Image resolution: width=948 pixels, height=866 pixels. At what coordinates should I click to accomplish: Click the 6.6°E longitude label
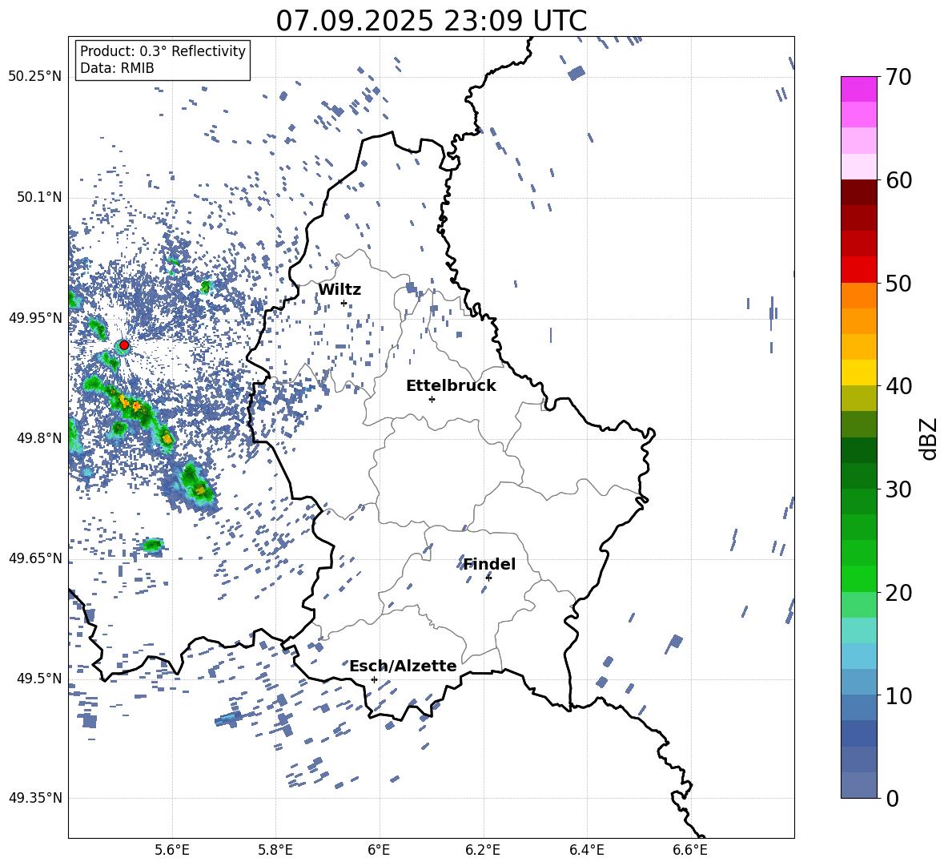pos(690,851)
